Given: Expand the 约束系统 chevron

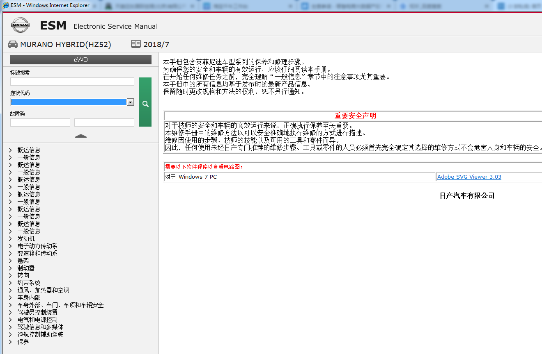Looking at the screenshot, I should click(x=10, y=283).
